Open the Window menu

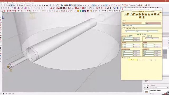(x=22, y=3)
